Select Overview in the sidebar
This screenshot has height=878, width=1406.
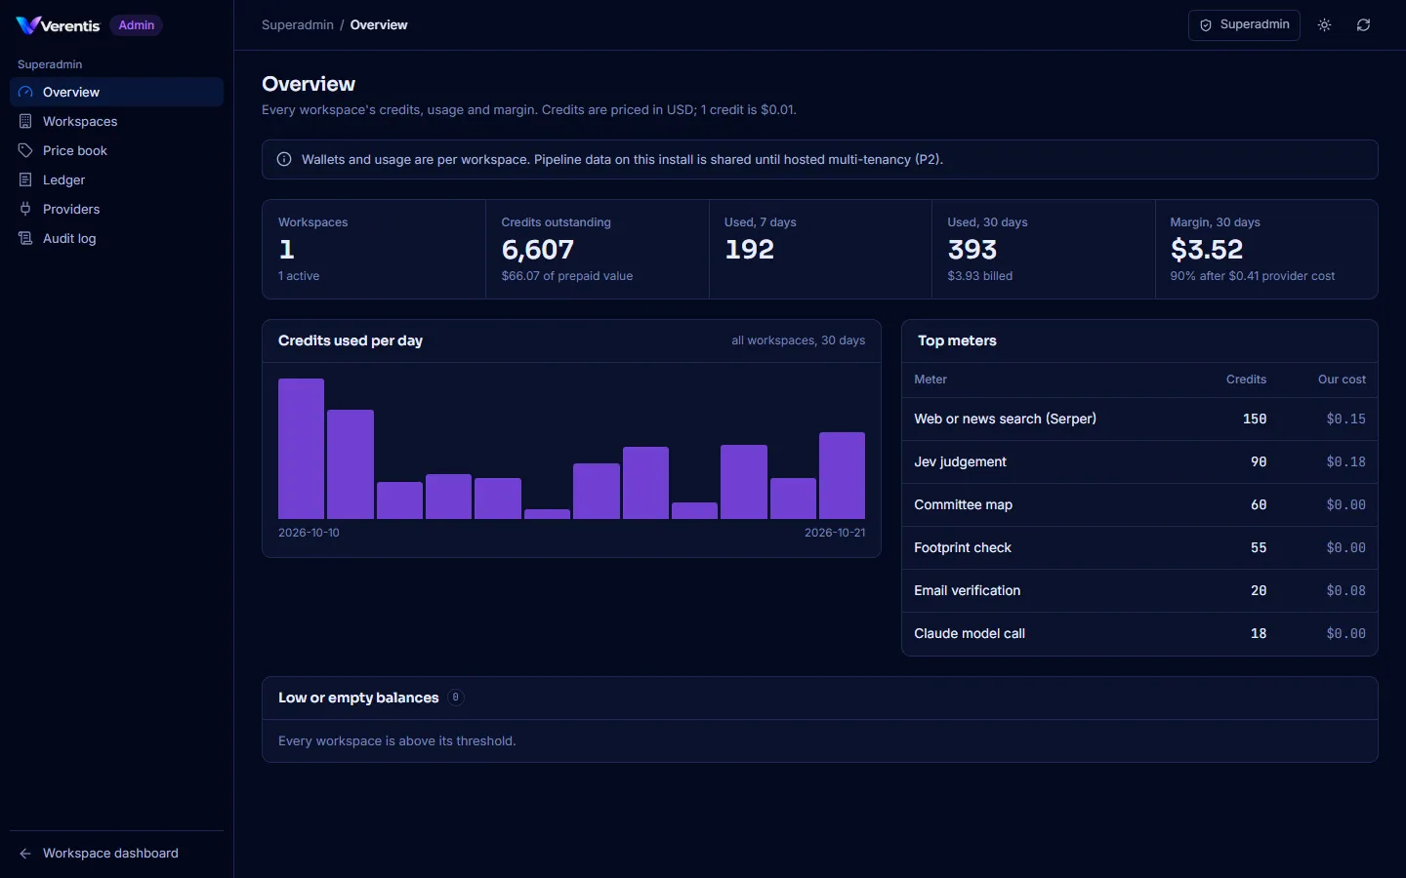coord(116,92)
